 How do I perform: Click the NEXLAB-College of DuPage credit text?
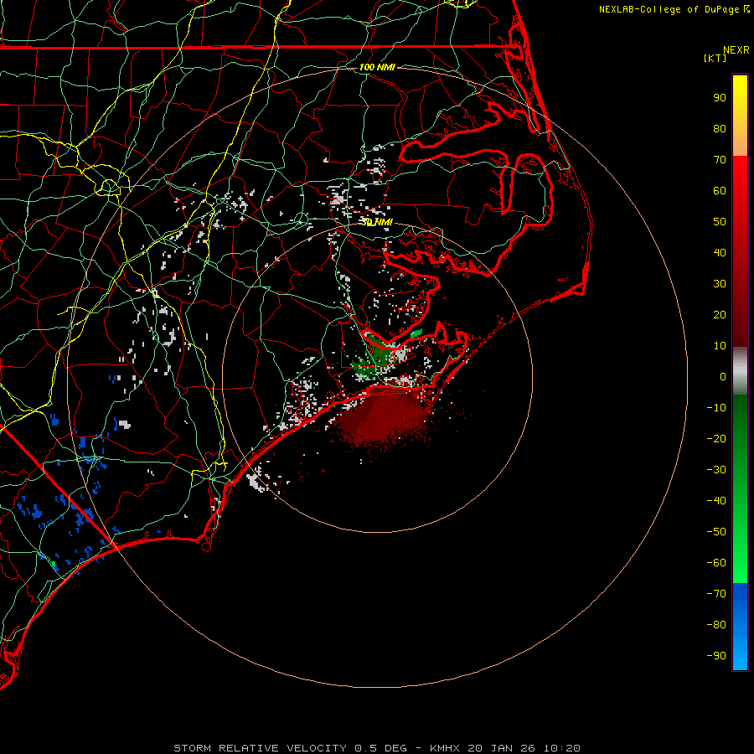coord(674,9)
